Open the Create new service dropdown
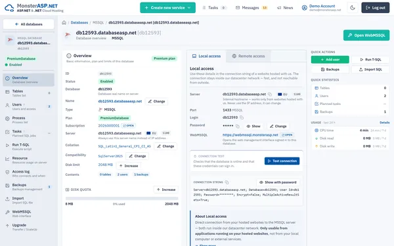394x246 pixels. point(167,8)
